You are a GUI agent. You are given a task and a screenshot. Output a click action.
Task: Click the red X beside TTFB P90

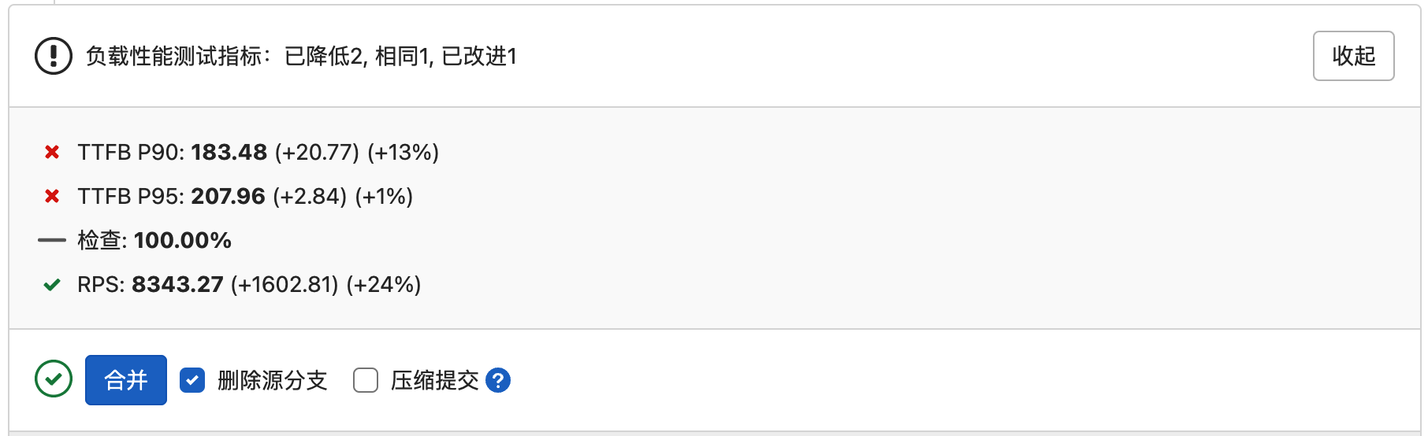coord(52,152)
